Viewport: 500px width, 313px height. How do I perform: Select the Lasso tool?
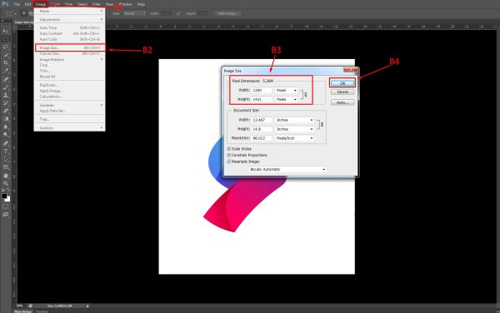6,47
